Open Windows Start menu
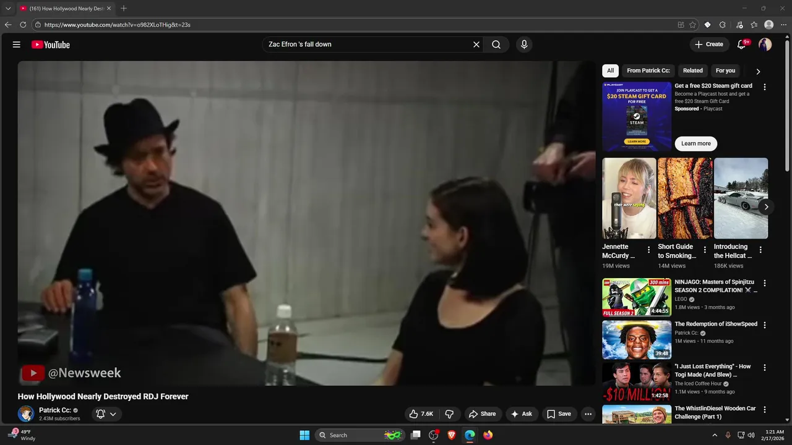The width and height of the screenshot is (792, 445). click(304, 435)
